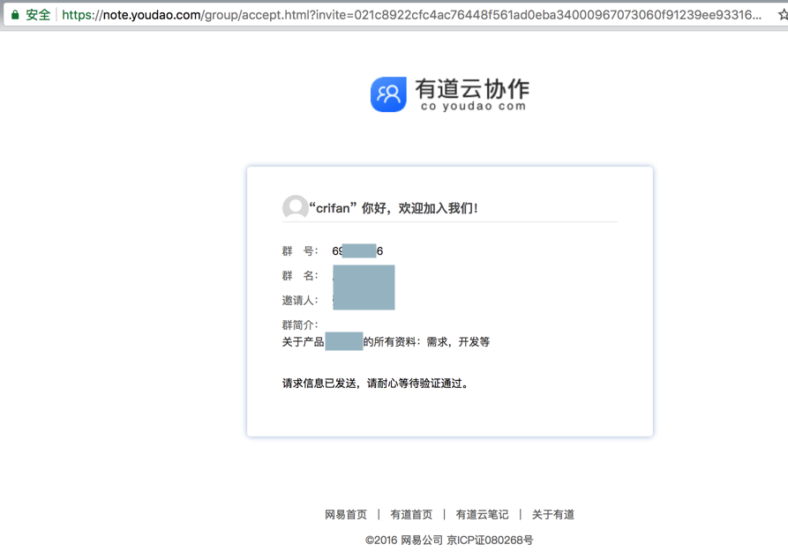
Task: Click the crifan user avatar icon
Action: [295, 207]
